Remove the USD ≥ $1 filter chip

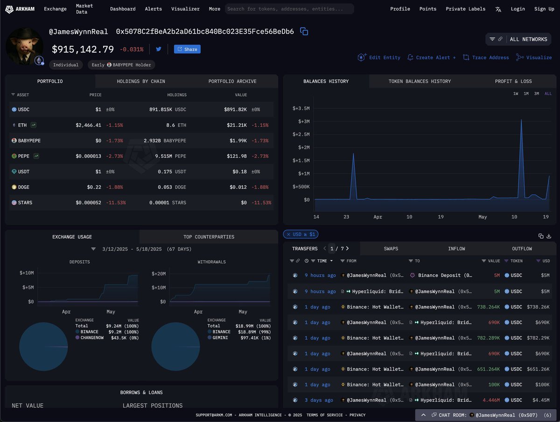tap(289, 234)
